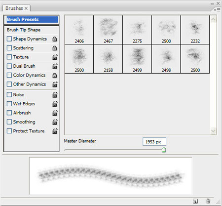Image resolution: width=222 pixels, height=206 pixels.
Task: Click the lock icon for Dual Brush
Action: click(55, 66)
